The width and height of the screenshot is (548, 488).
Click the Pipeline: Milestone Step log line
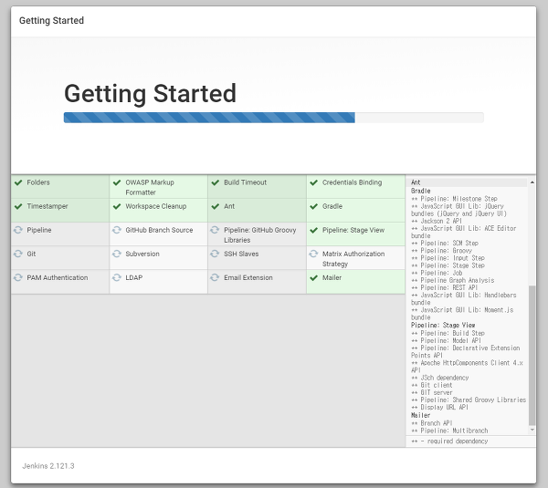coord(454,199)
